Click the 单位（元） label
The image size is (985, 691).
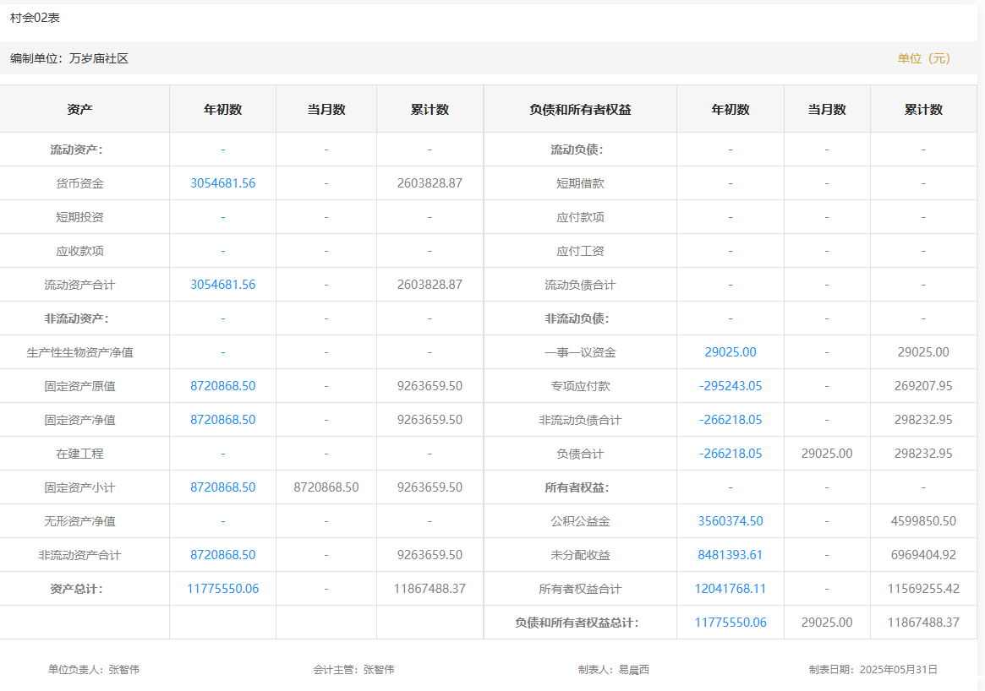coord(923,58)
